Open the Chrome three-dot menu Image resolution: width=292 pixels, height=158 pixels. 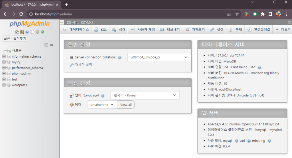(286, 14)
